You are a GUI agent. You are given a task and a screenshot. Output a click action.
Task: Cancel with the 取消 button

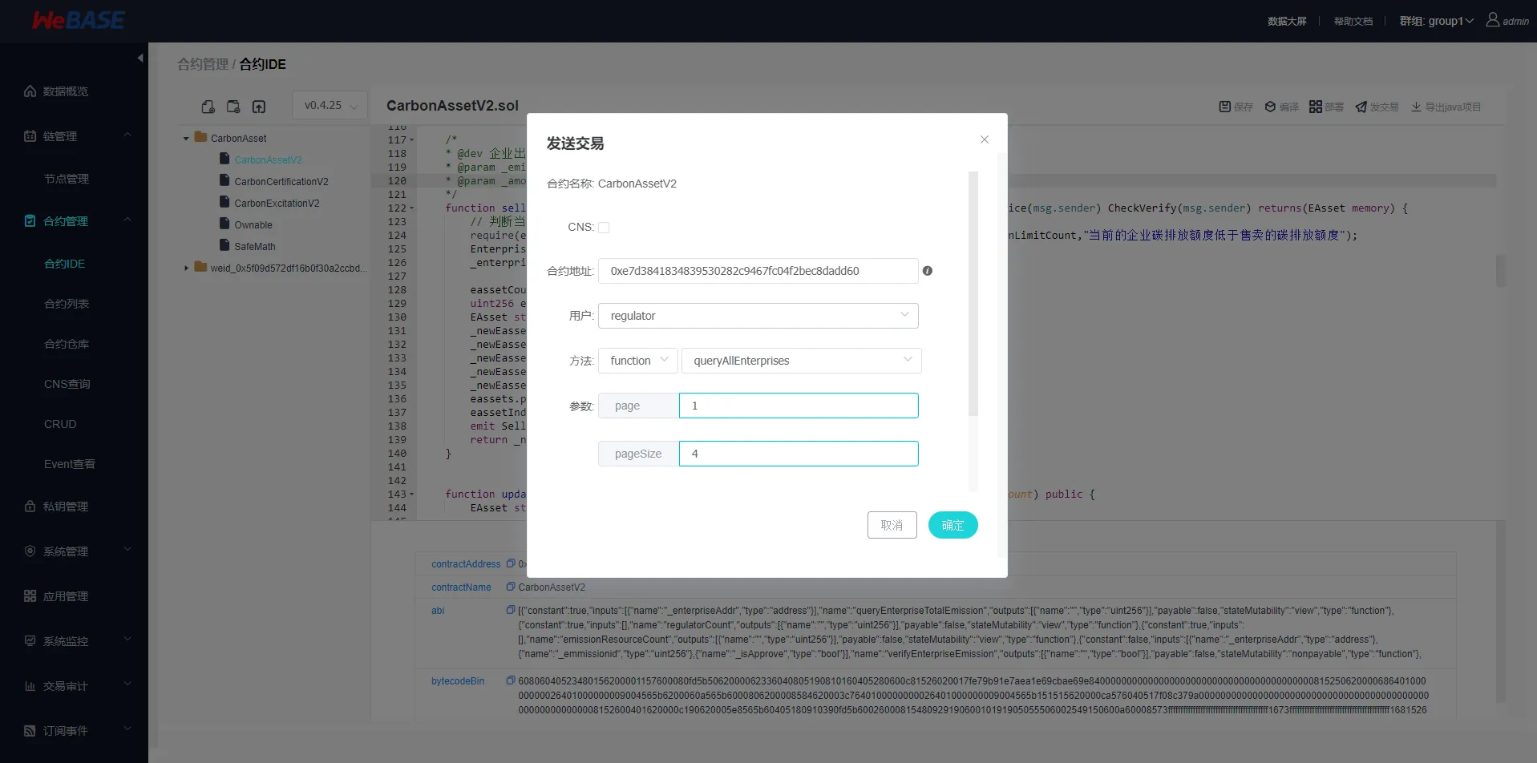pyautogui.click(x=892, y=525)
